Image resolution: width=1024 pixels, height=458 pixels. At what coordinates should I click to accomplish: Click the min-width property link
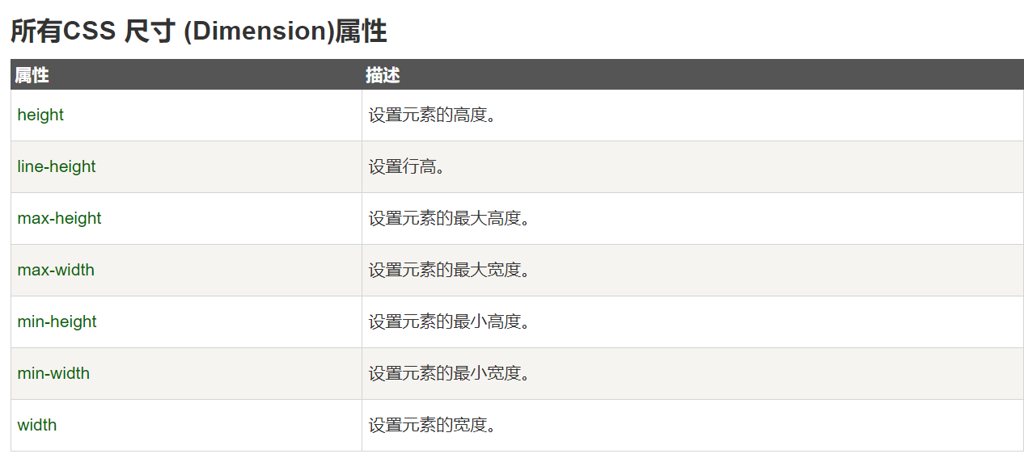point(53,373)
